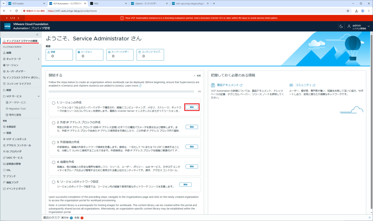Open アクセス コントロール in the sidebar

tap(17, 145)
